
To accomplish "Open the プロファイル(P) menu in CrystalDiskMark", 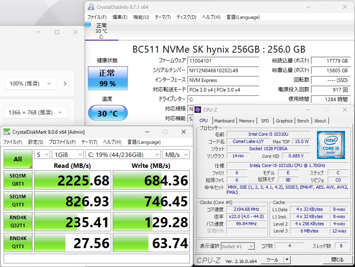I will [62, 142].
